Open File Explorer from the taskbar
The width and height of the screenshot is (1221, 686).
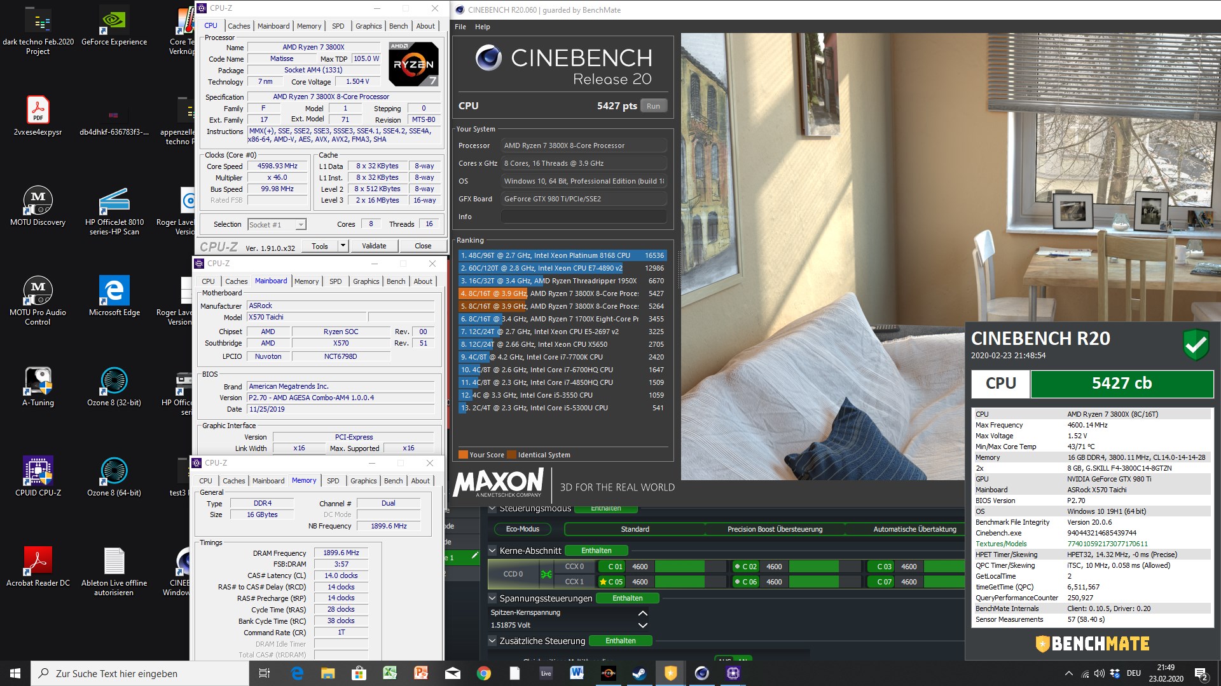328,673
